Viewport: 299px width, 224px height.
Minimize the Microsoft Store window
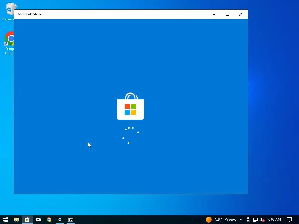point(214,14)
